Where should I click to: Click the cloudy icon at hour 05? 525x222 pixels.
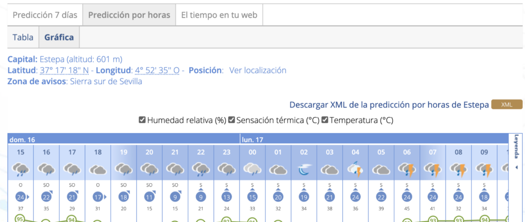(x=381, y=169)
